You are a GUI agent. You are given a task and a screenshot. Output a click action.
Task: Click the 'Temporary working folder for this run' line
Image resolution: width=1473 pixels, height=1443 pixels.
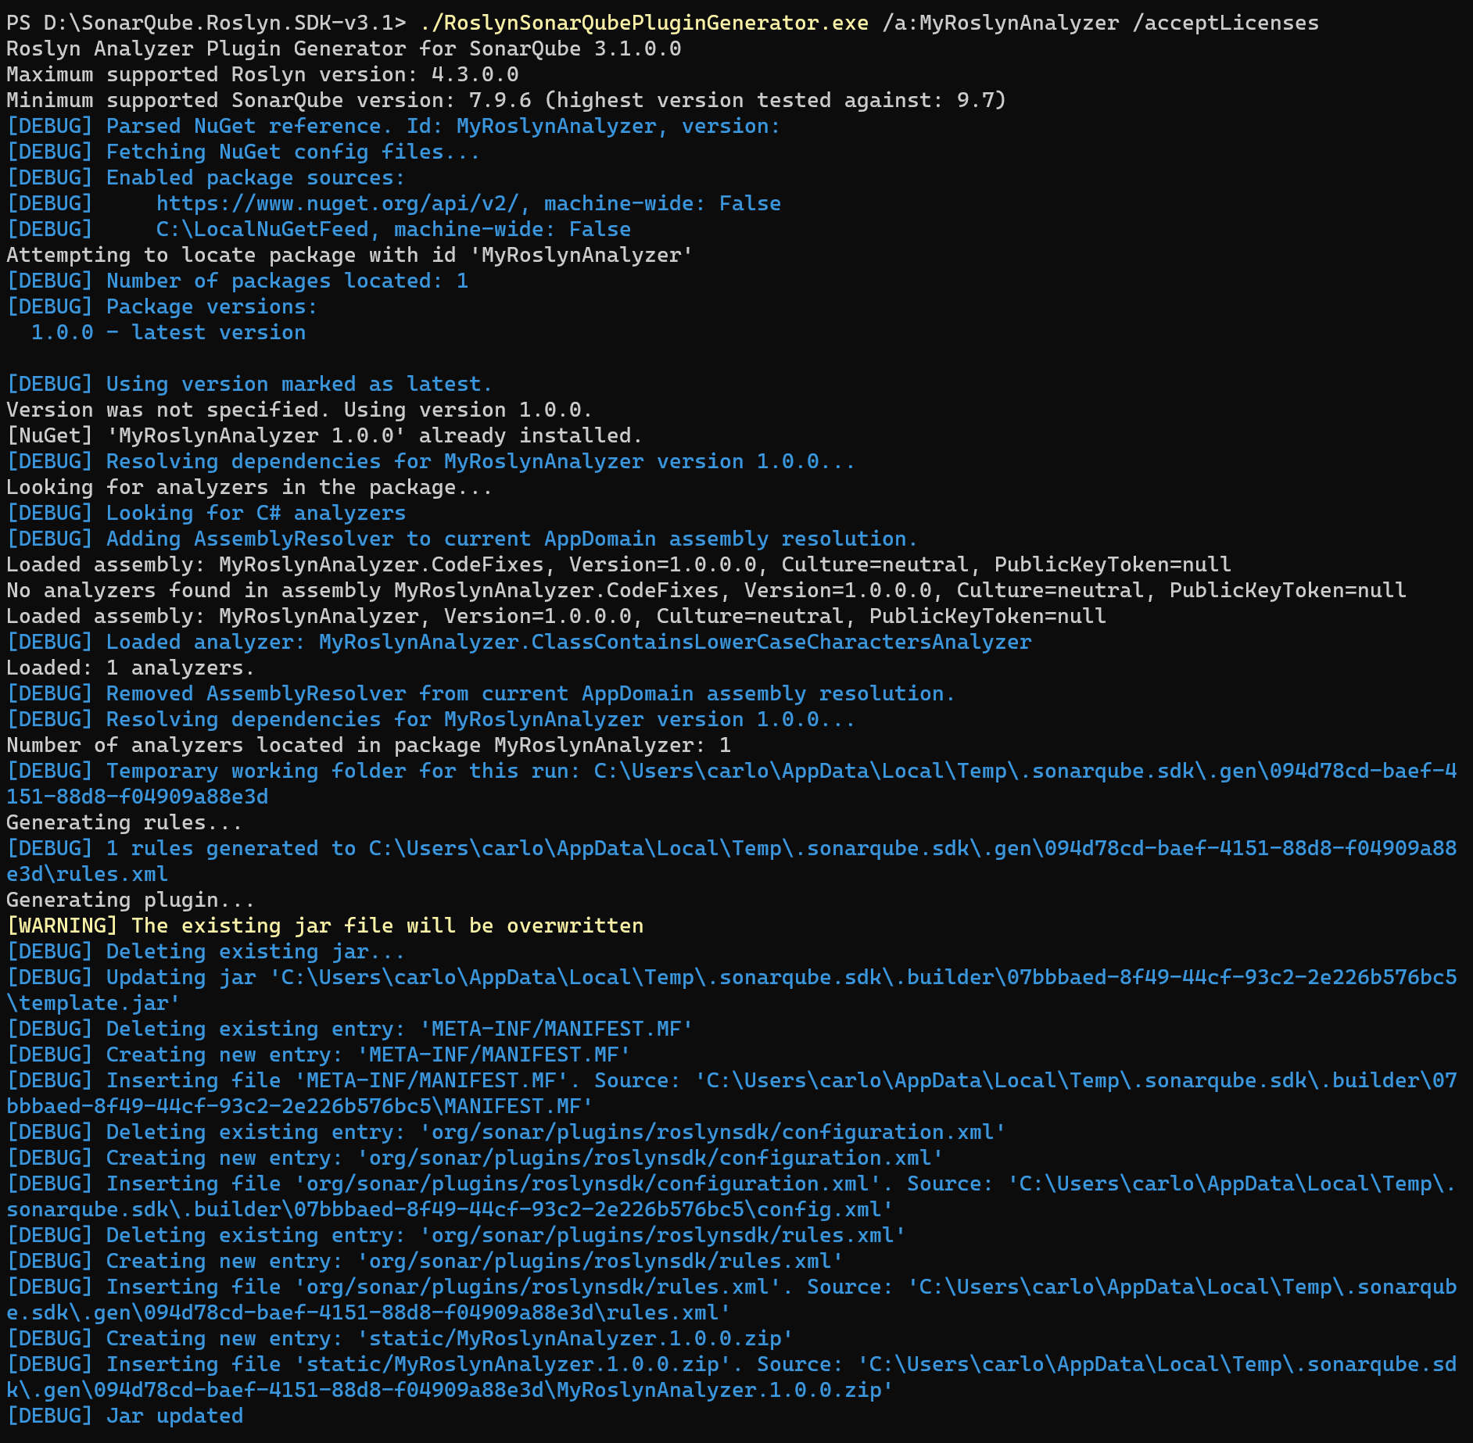[x=732, y=783]
